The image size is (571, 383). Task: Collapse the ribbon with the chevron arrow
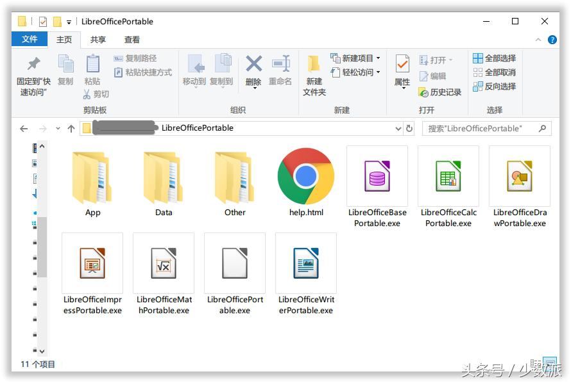(537, 39)
